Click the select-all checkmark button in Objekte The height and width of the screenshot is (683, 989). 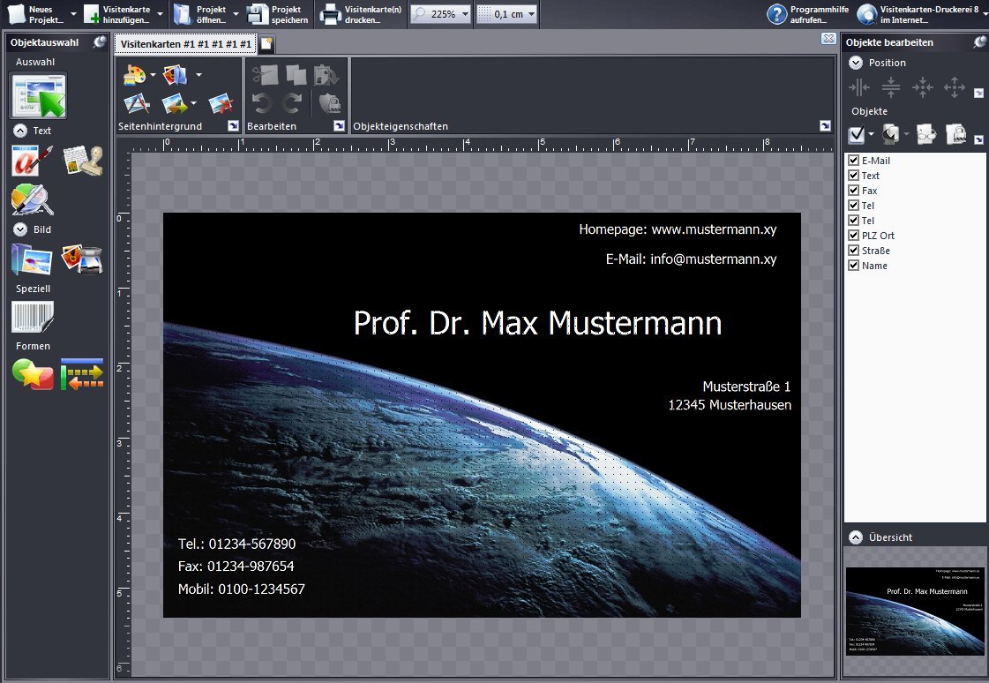pos(857,134)
